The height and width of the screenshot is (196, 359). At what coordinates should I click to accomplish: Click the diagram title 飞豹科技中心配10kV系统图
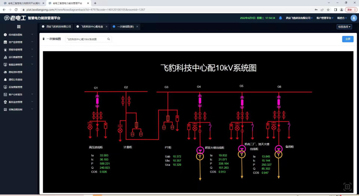[208, 68]
